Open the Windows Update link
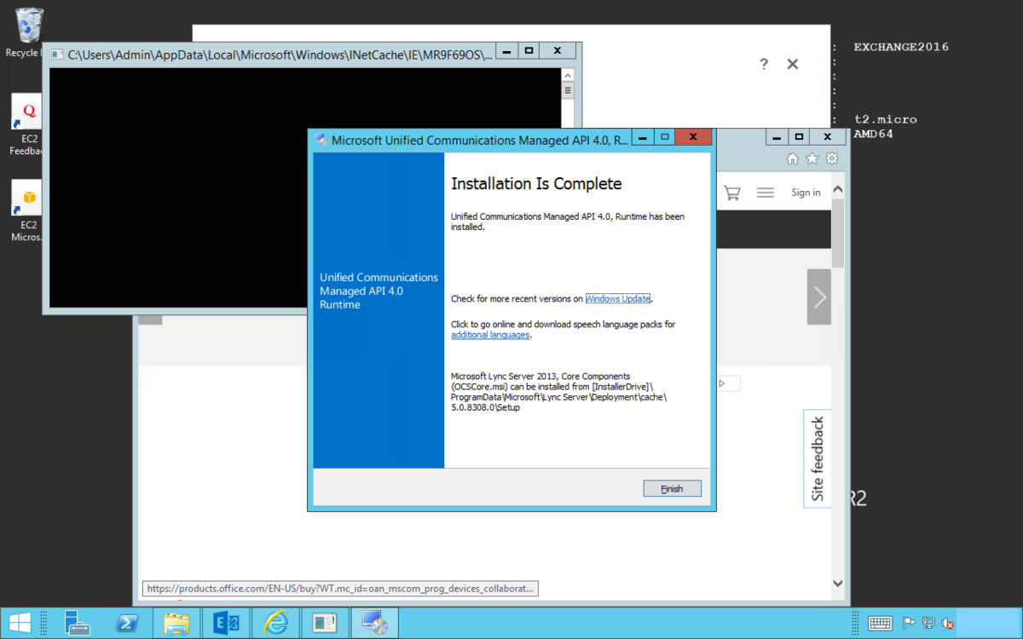This screenshot has height=639, width=1023. coord(618,299)
